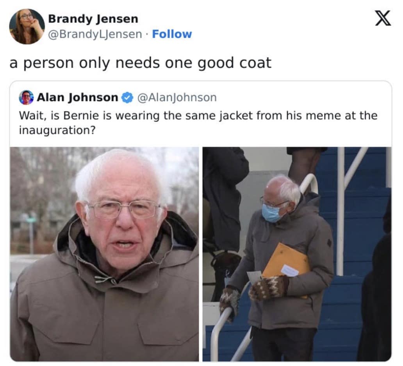Open the @AlanJohnson handle

(x=177, y=97)
